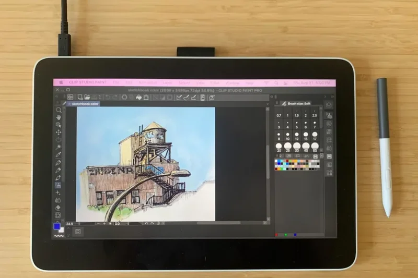This screenshot has width=418, height=278.
Task: Zoom in with plus button below canvas
Action: 104,224
